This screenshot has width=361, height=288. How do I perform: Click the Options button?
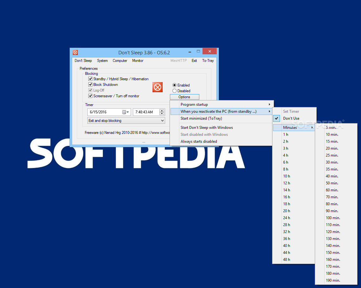(184, 97)
